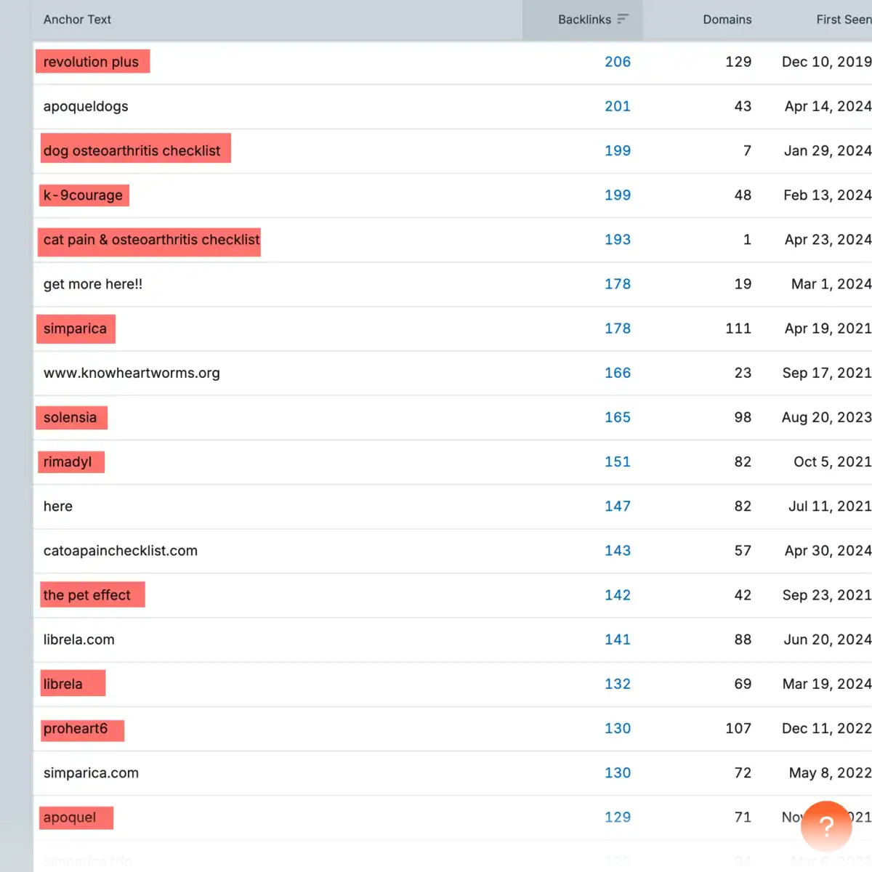Click backlink count 142 for the pet effect
Image resolution: width=872 pixels, height=872 pixels.
[x=617, y=595]
